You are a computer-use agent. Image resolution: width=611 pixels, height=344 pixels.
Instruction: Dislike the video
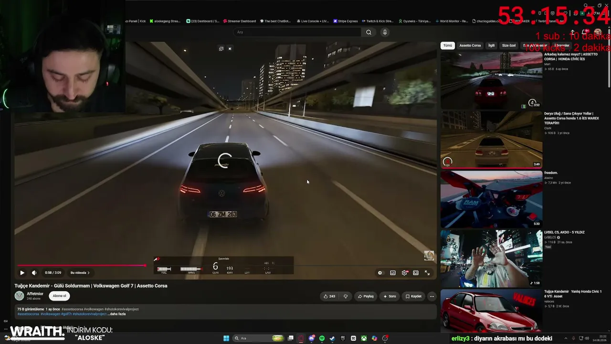click(x=346, y=296)
